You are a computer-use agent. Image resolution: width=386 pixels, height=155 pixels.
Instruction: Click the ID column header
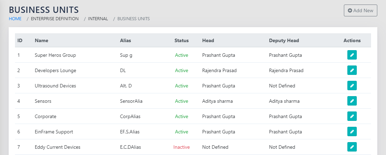click(20, 40)
